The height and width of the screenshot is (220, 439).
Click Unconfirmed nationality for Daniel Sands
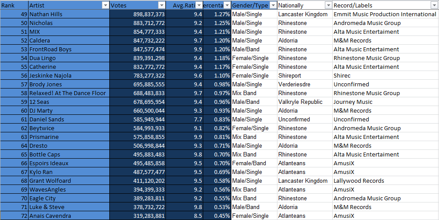click(305, 119)
